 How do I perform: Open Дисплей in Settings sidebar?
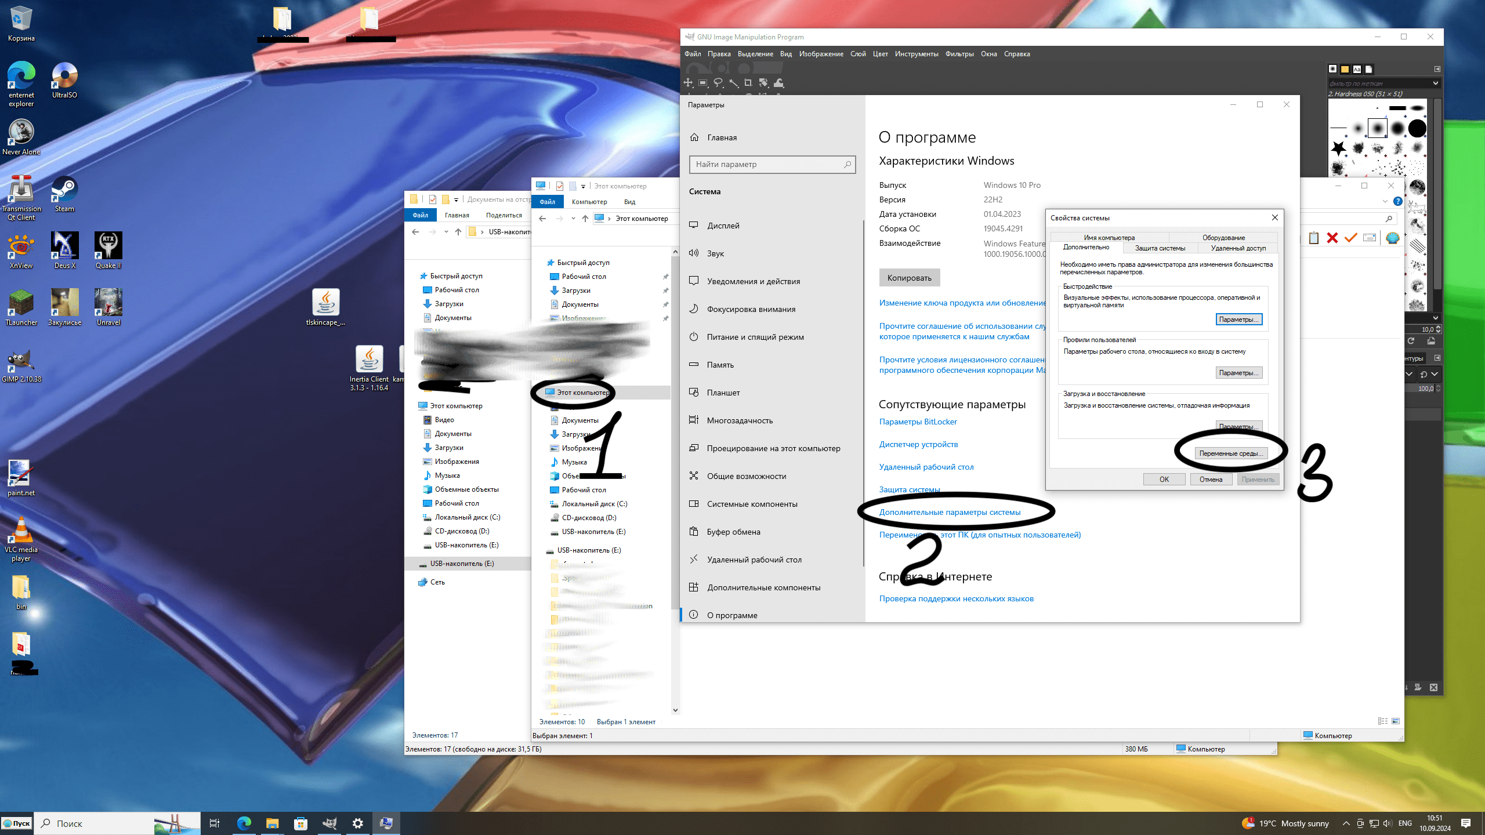click(x=772, y=226)
